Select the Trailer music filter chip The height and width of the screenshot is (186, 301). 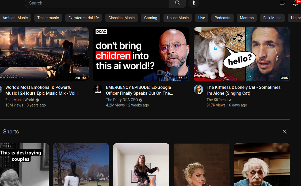tap(48, 18)
